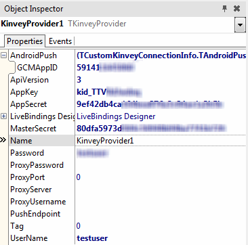Open the component selector dropdown
This screenshot has height=245, width=248.
pos(240,24)
